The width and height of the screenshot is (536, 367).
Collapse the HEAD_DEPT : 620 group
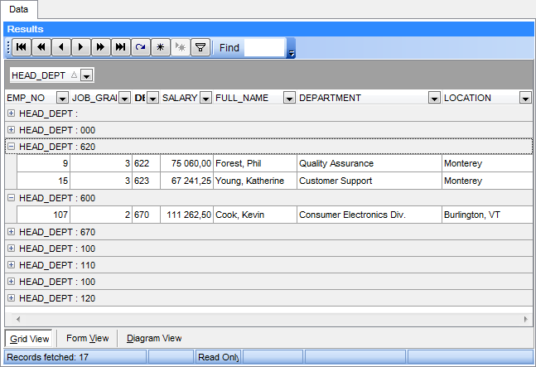tap(11, 146)
